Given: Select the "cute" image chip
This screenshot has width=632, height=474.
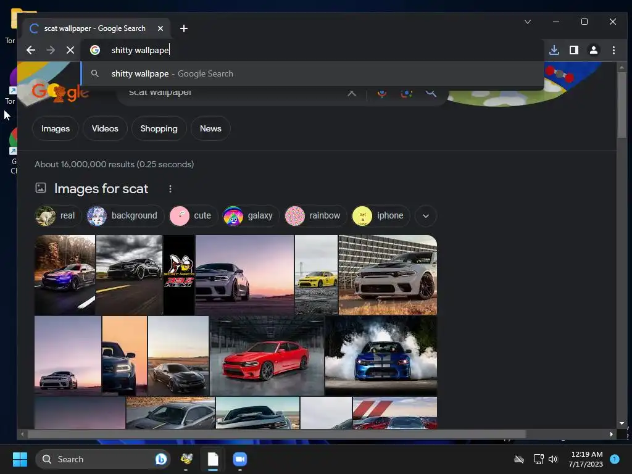Looking at the screenshot, I should coord(193,215).
